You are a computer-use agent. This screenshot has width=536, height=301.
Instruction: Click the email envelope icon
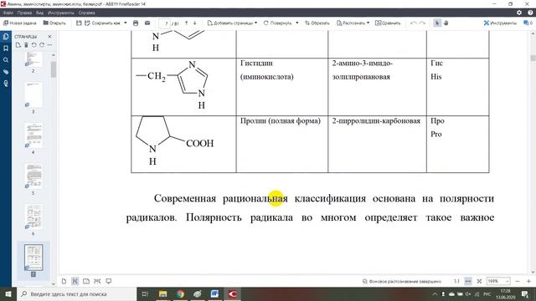pyautogui.click(x=147, y=23)
